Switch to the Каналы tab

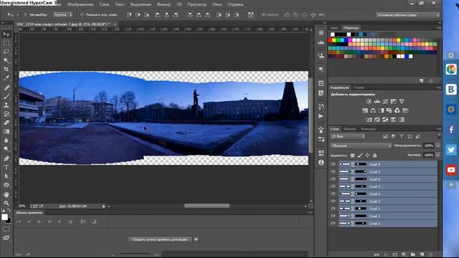point(349,129)
